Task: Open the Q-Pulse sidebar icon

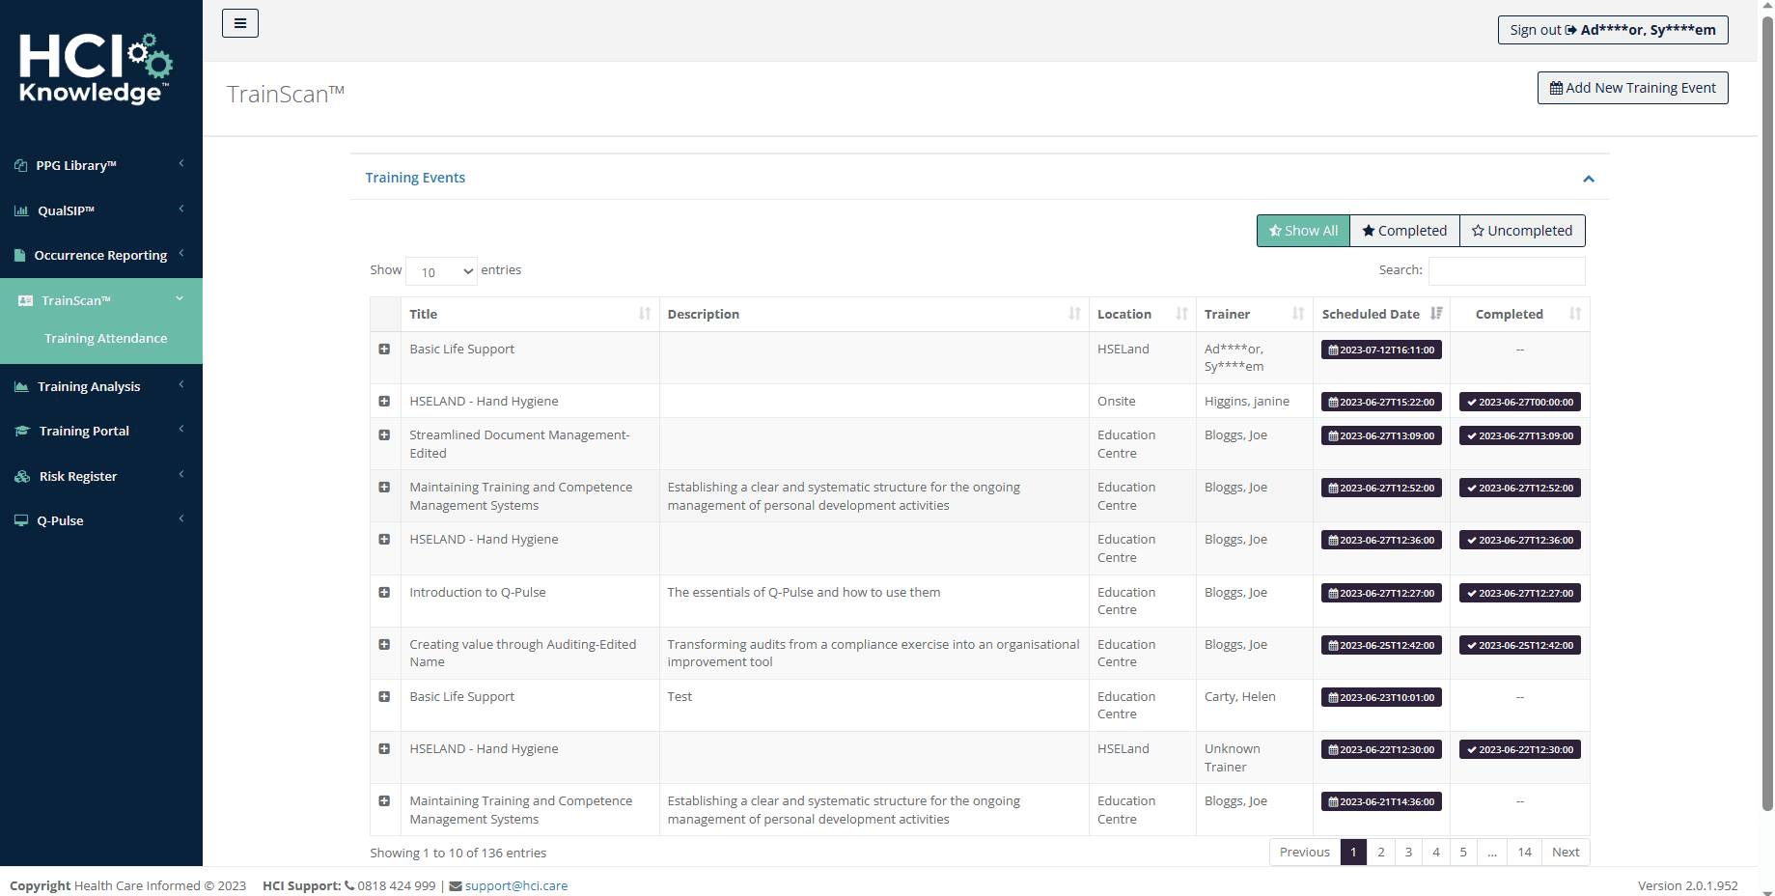Action: point(20,519)
